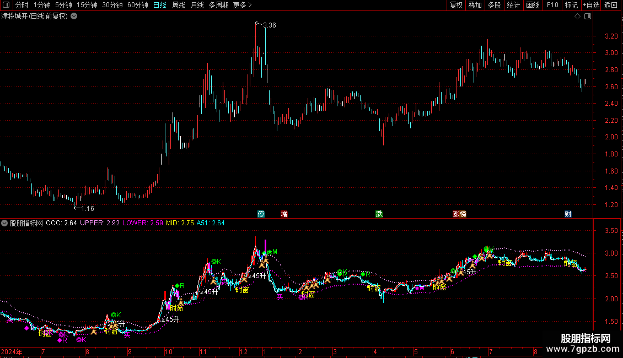Viewport: 623px width, 358px height.
Task: Click the 叠加 overlay button
Action: click(x=475, y=5)
